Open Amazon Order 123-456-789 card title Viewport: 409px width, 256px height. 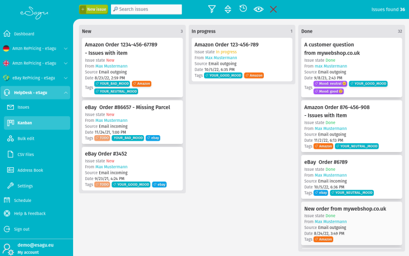[x=226, y=44]
